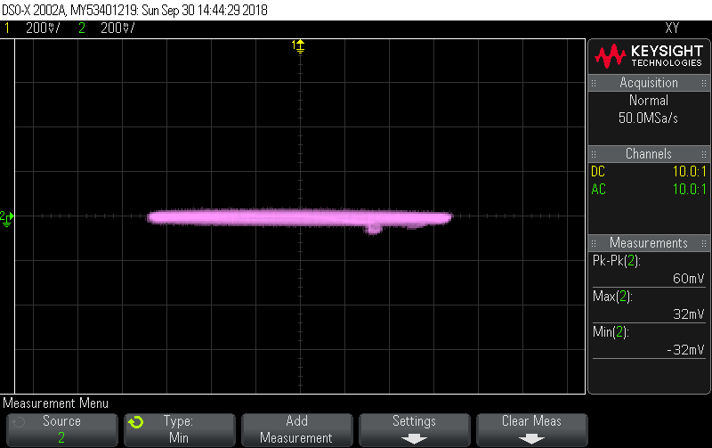Click the XY mode indicator
The image size is (712, 448).
pyautogui.click(x=672, y=29)
